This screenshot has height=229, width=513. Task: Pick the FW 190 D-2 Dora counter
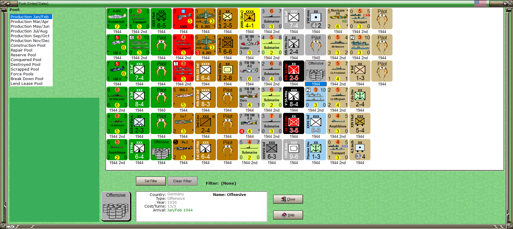[x=250, y=97]
